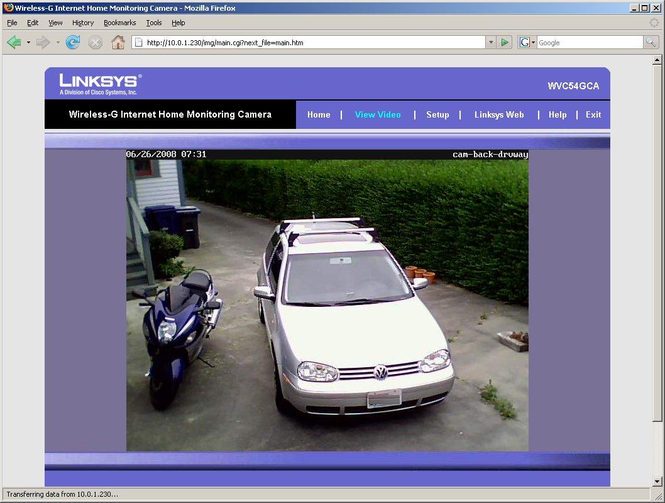Open the History menu
The height and width of the screenshot is (503, 665).
click(x=83, y=23)
